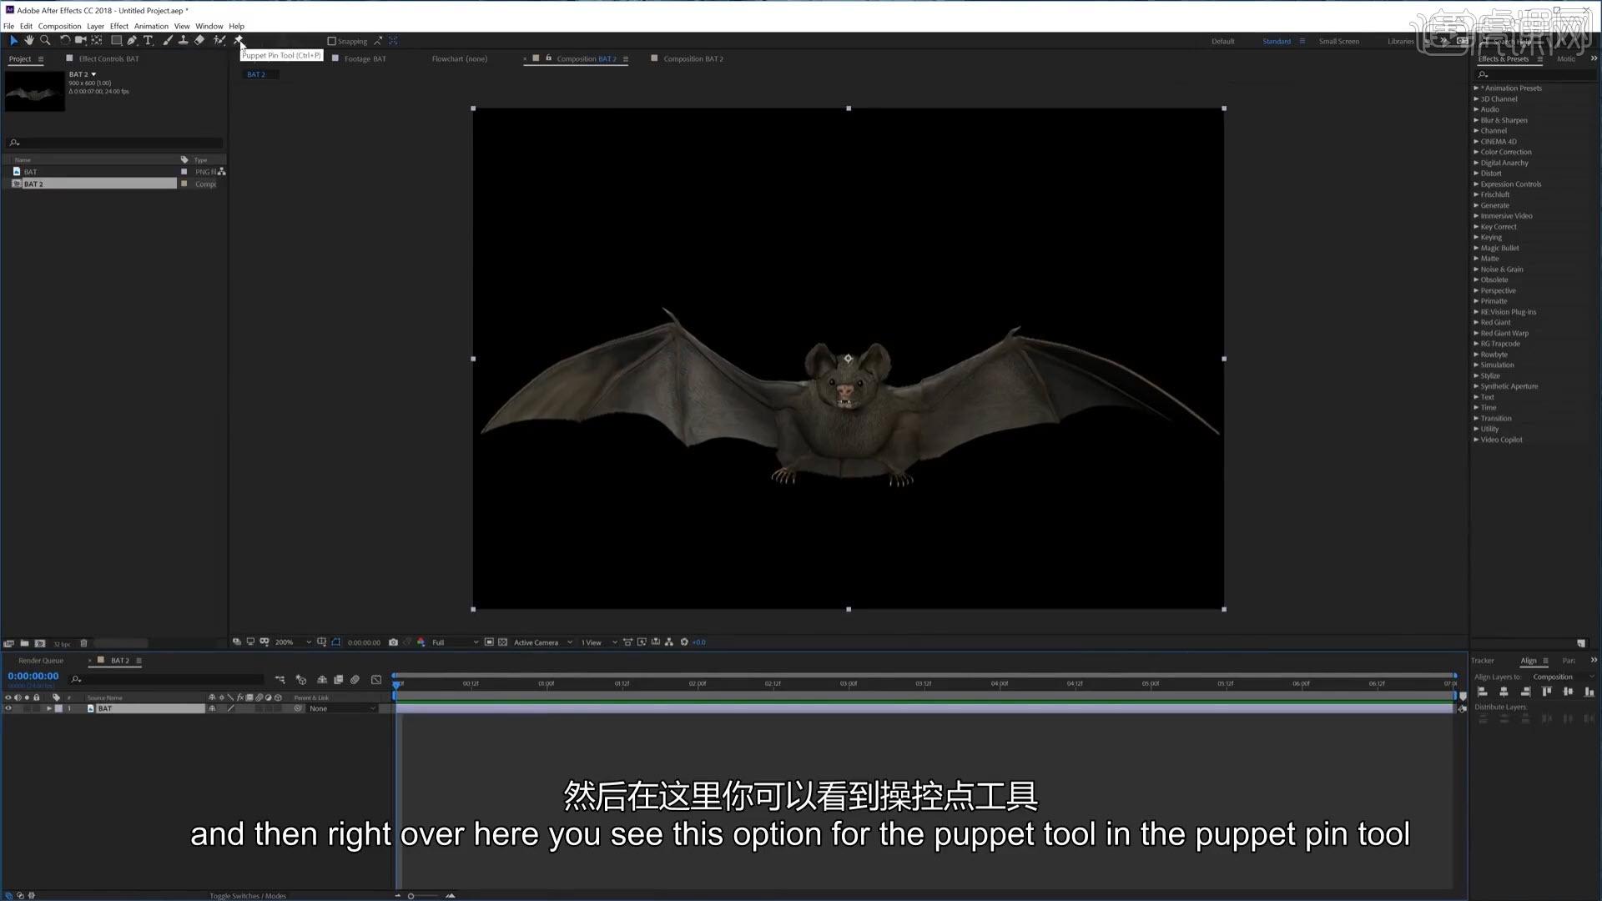The height and width of the screenshot is (901, 1602).
Task: Select the Rotation tool
Action: click(x=65, y=40)
